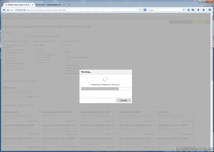Viewport: 214px width, 152px height.
Task: Open the address bar history dropdown arrow
Action: 138,10
